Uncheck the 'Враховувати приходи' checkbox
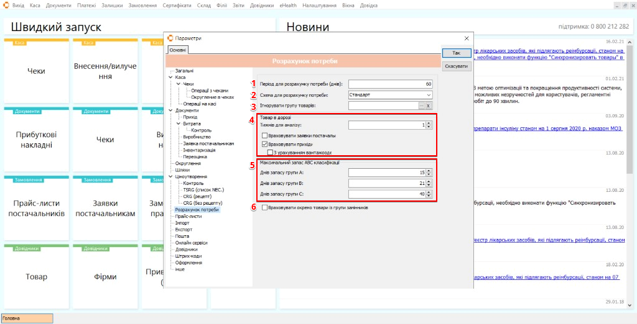 pos(265,144)
